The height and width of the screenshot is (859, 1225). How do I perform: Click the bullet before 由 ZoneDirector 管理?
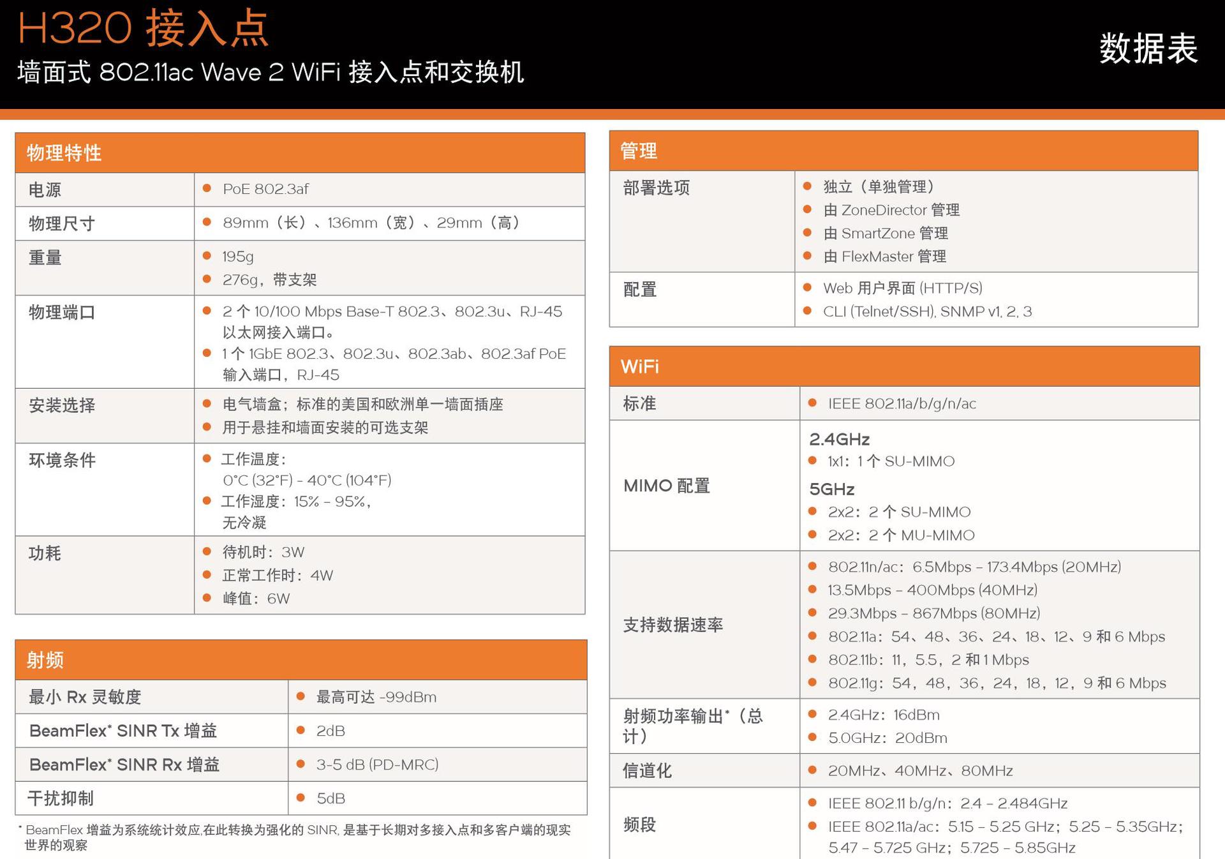pos(807,209)
